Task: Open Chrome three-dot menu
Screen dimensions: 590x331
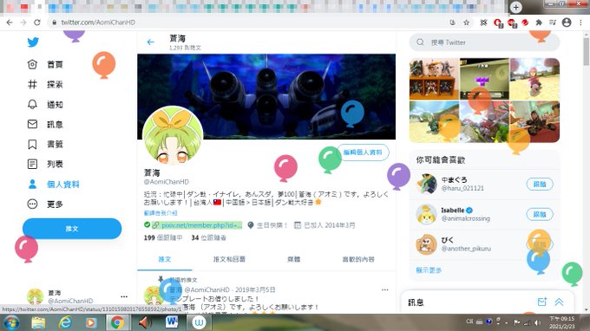Action: tap(580, 23)
